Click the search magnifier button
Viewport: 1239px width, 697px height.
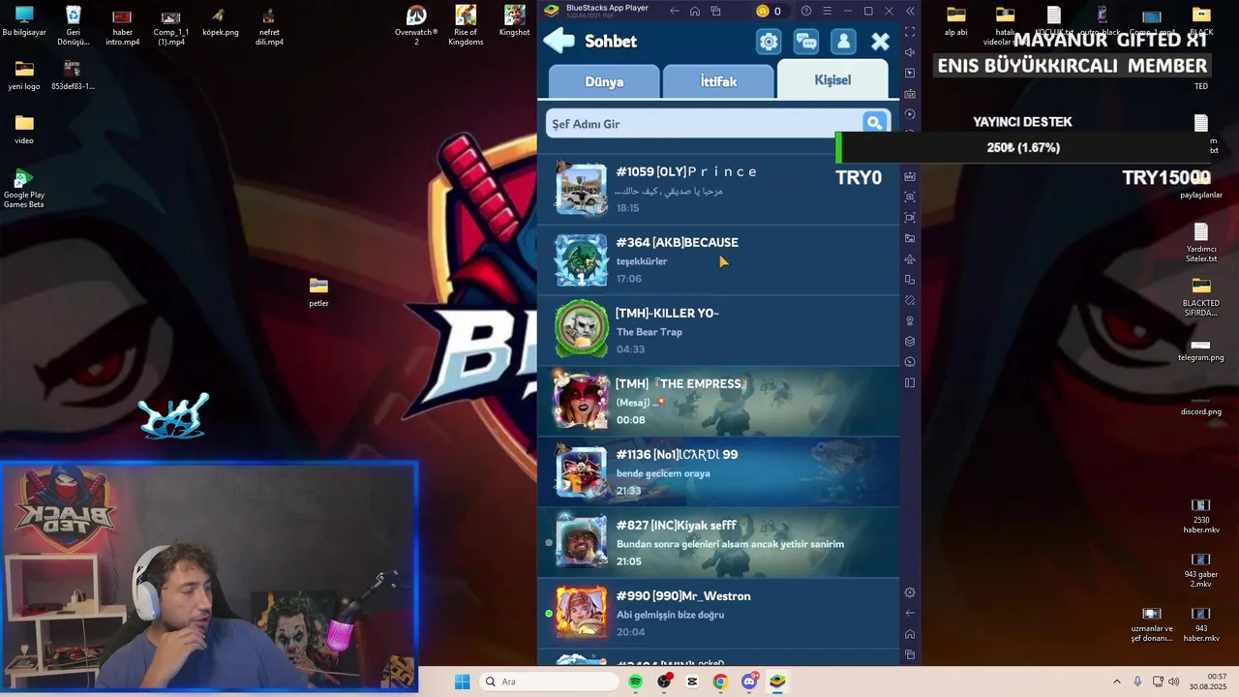click(x=875, y=123)
